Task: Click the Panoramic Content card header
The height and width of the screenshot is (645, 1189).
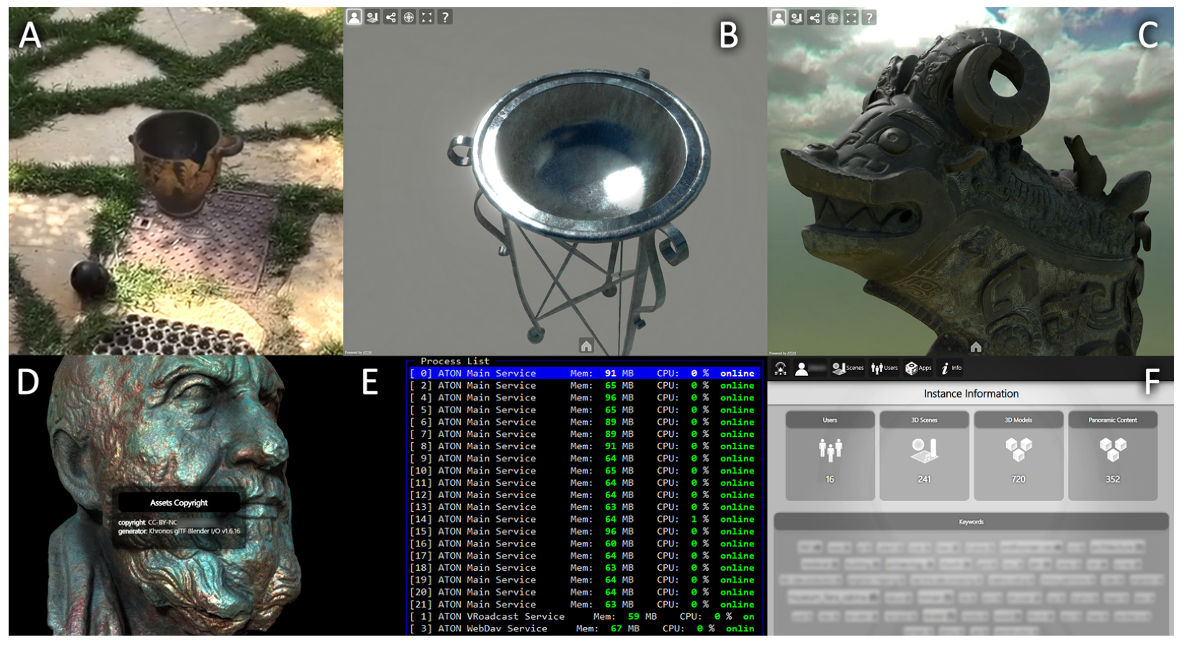Action: pyautogui.click(x=1113, y=420)
